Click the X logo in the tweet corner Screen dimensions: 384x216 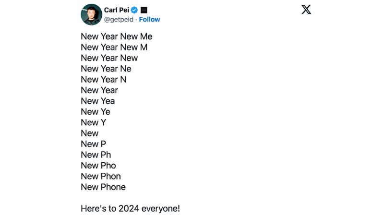tap(306, 9)
